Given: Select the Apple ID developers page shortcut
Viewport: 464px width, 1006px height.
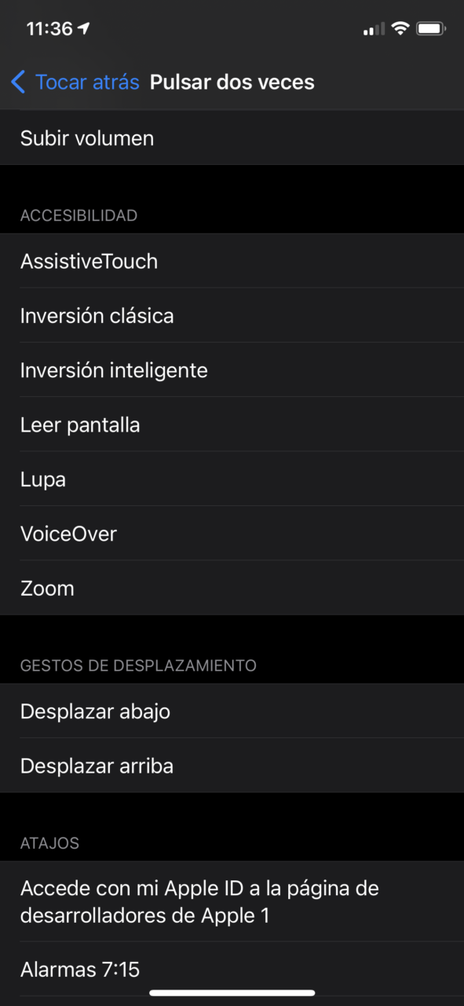Looking at the screenshot, I should click(232, 901).
